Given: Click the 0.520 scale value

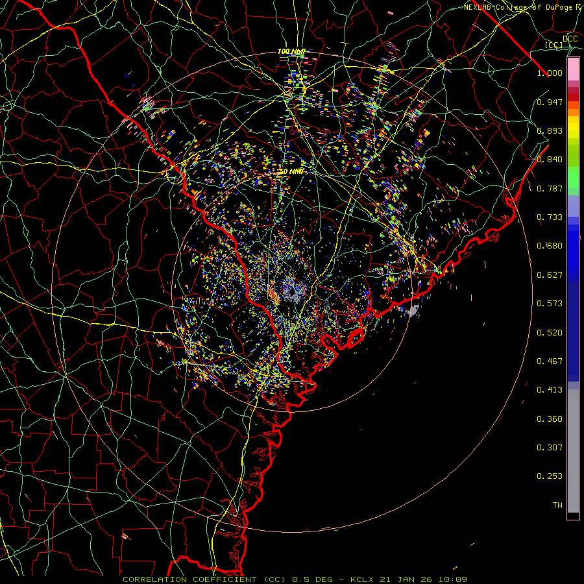Looking at the screenshot, I should click(x=550, y=333).
